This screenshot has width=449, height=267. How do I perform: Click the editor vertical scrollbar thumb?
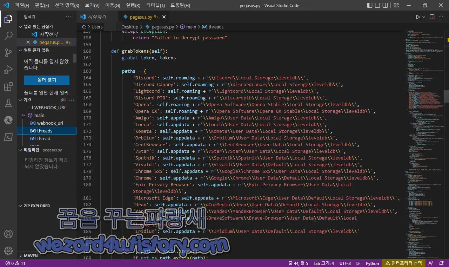pyautogui.click(x=447, y=96)
